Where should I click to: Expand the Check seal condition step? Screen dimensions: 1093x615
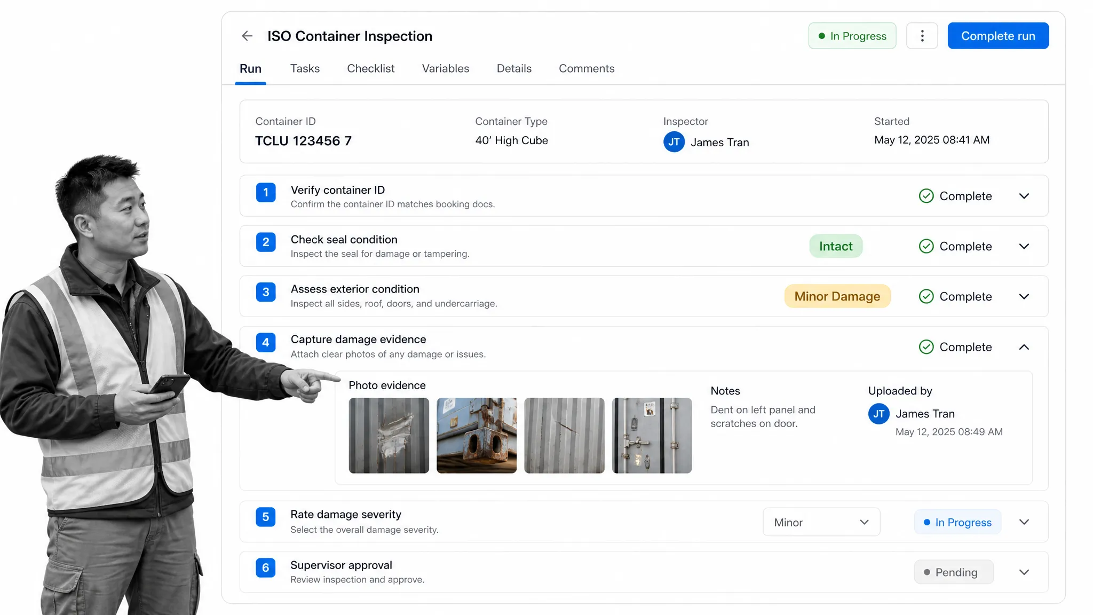1024,246
